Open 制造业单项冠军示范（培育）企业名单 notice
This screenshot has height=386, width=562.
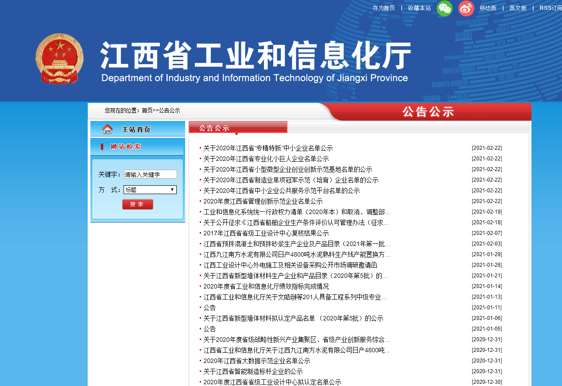[291, 180]
